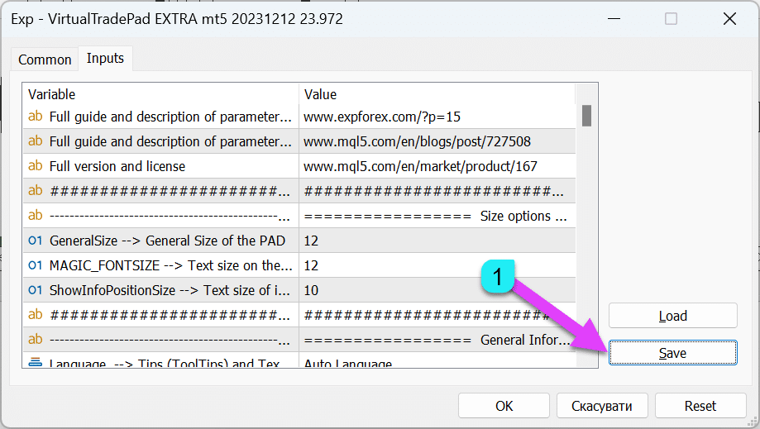Click the enum icon beside Language parameter

36,363
